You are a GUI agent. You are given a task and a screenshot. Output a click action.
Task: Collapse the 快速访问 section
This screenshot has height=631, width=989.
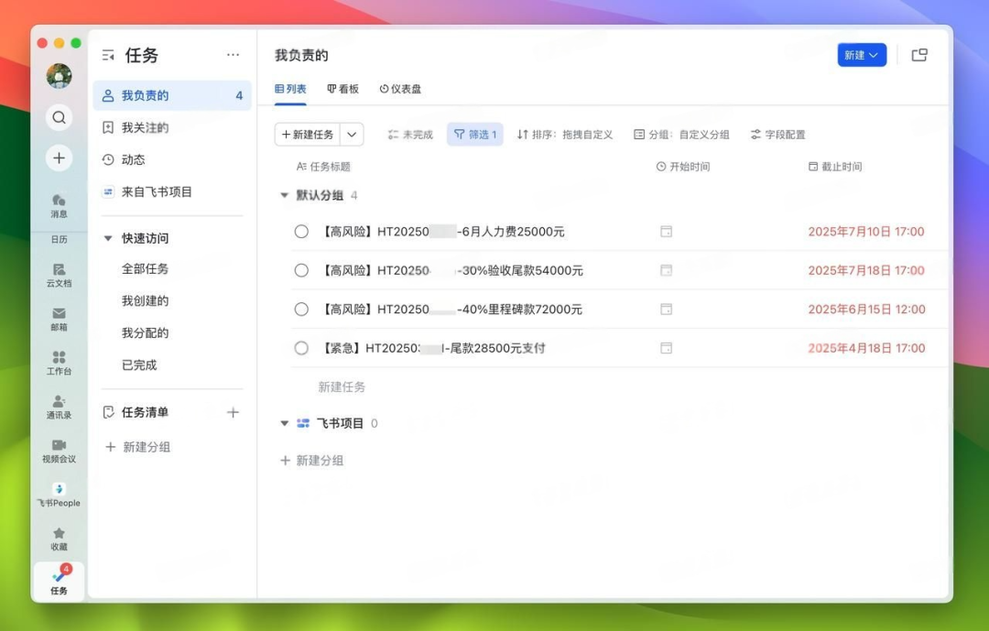point(108,238)
